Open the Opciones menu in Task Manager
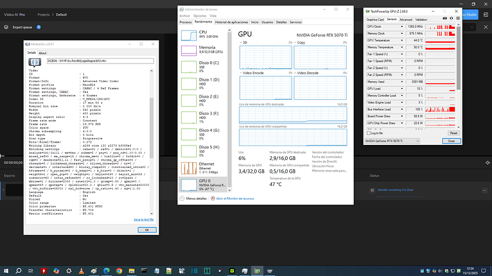 (x=199, y=16)
